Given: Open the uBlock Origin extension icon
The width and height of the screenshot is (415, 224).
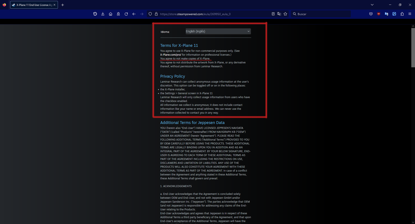Looking at the screenshot, I should 379,14.
